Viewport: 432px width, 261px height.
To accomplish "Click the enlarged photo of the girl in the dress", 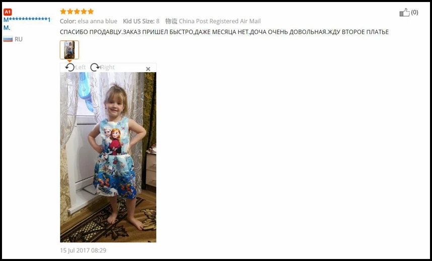I will (108, 158).
